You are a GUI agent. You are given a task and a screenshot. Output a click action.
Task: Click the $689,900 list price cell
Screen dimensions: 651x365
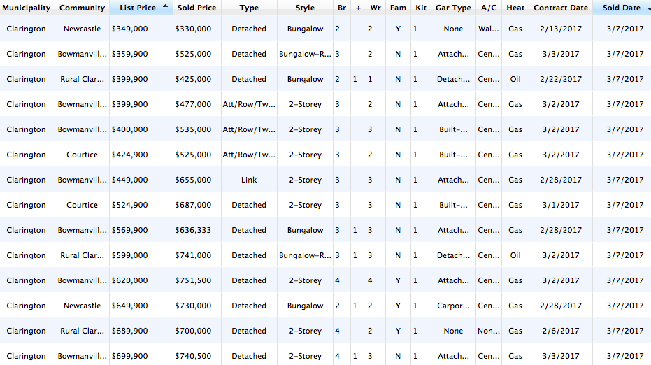point(129,331)
